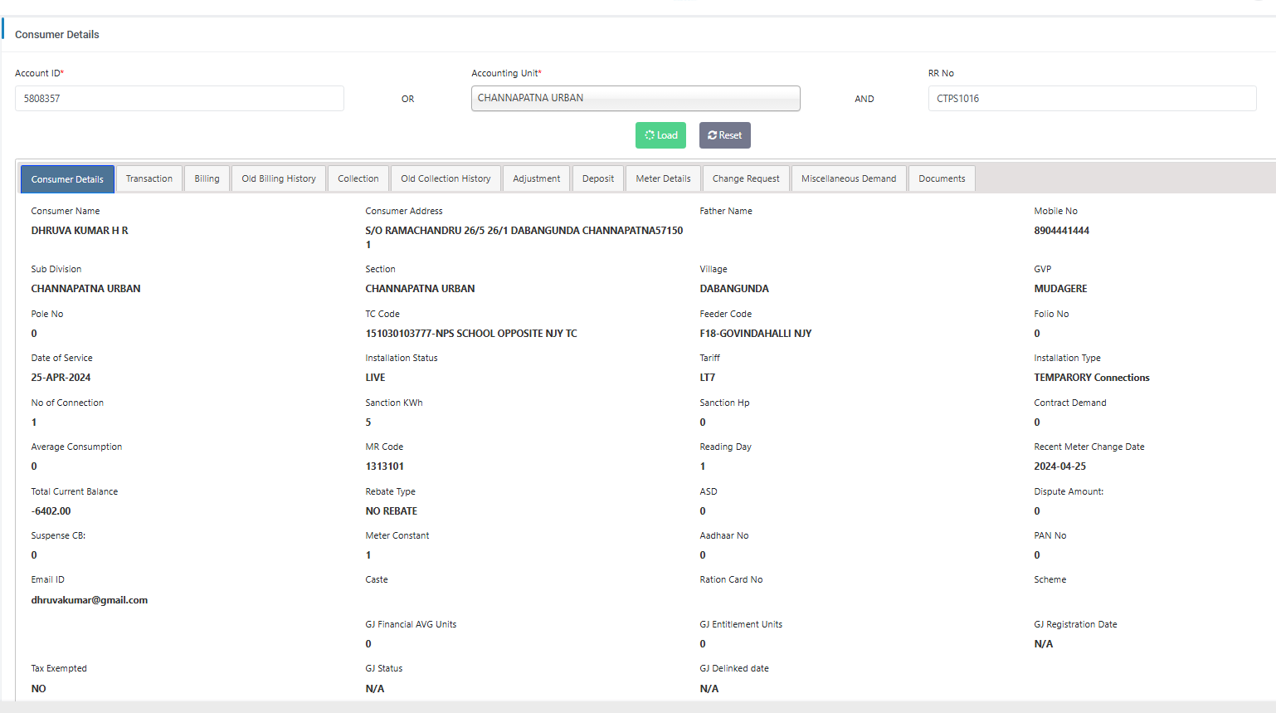Screen dimensions: 1276x713
Task: Open the Miscellaneous Demand tab
Action: 849,178
